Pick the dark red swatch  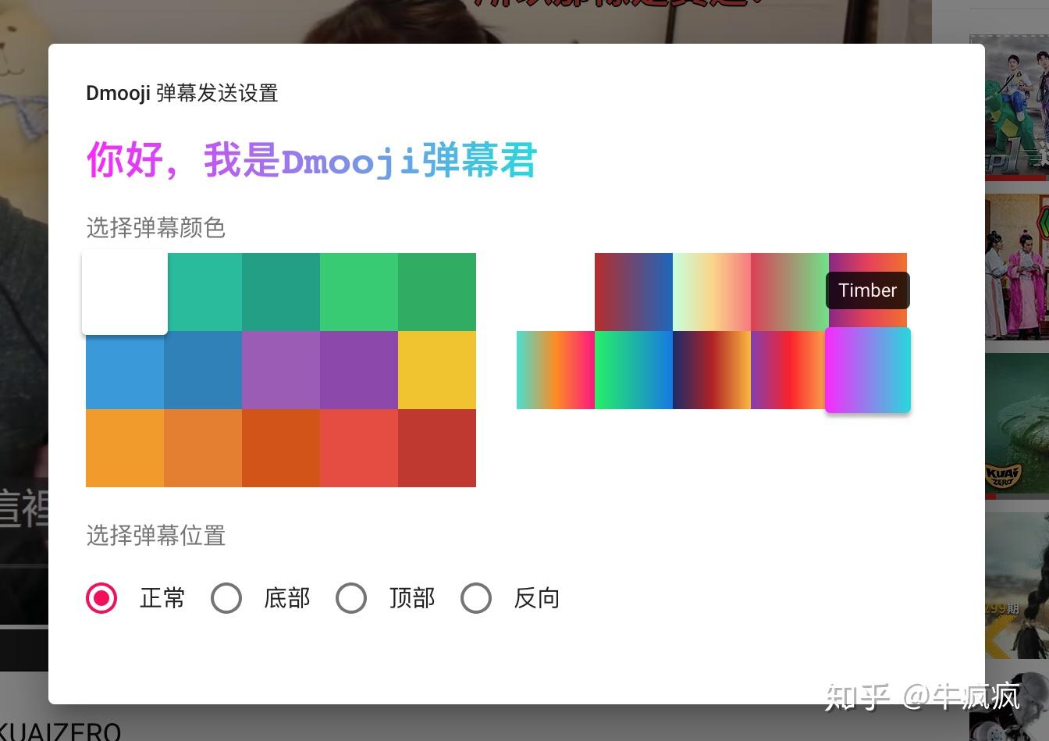(437, 448)
